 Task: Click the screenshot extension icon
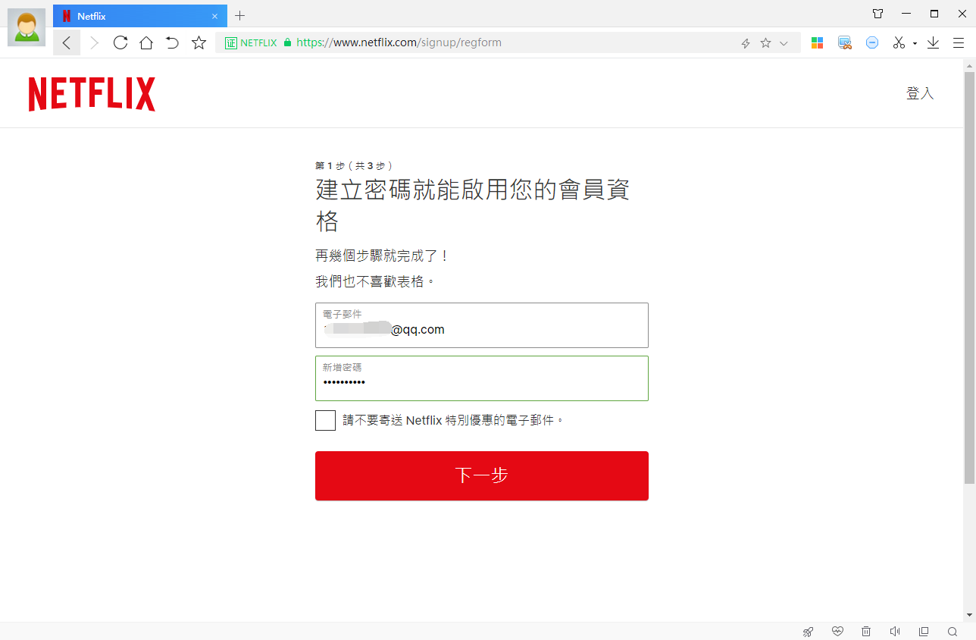click(x=845, y=43)
